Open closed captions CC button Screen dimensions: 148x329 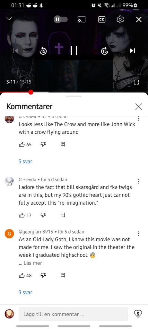click(102, 20)
